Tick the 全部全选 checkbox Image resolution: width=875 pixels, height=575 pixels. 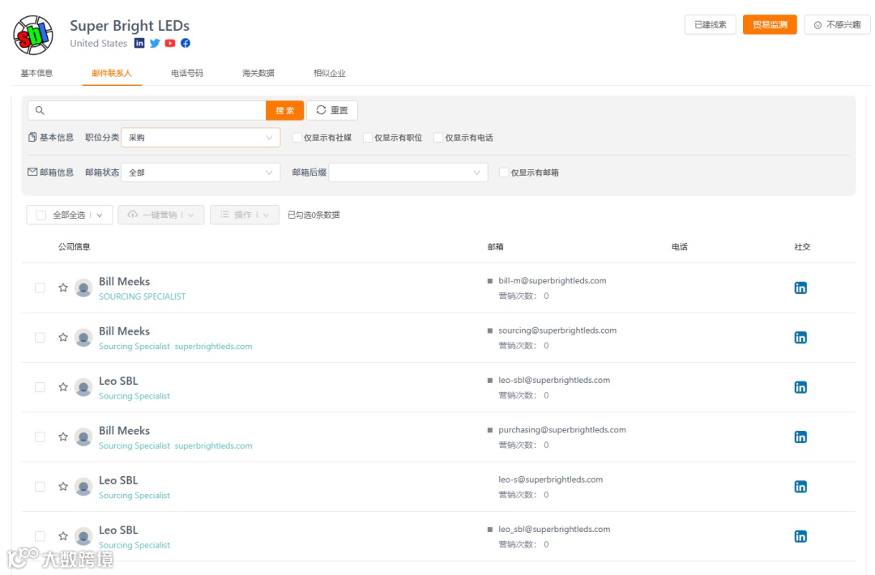(41, 215)
